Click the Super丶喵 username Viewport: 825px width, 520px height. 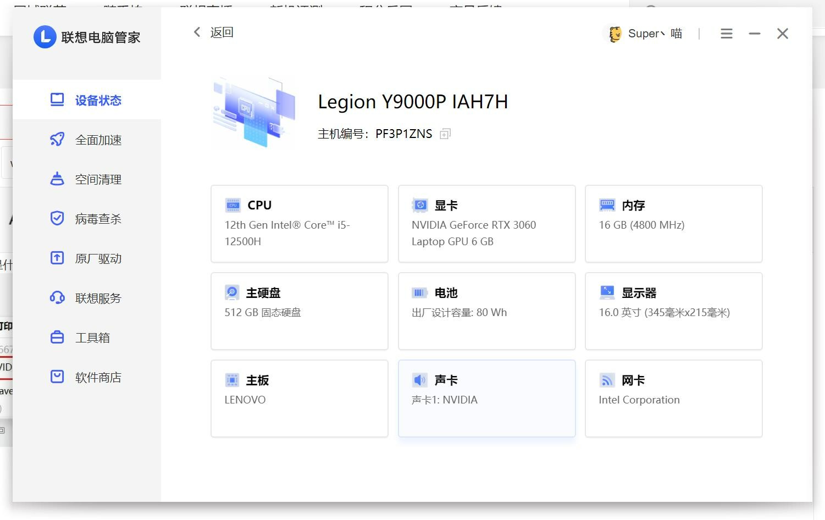point(655,34)
